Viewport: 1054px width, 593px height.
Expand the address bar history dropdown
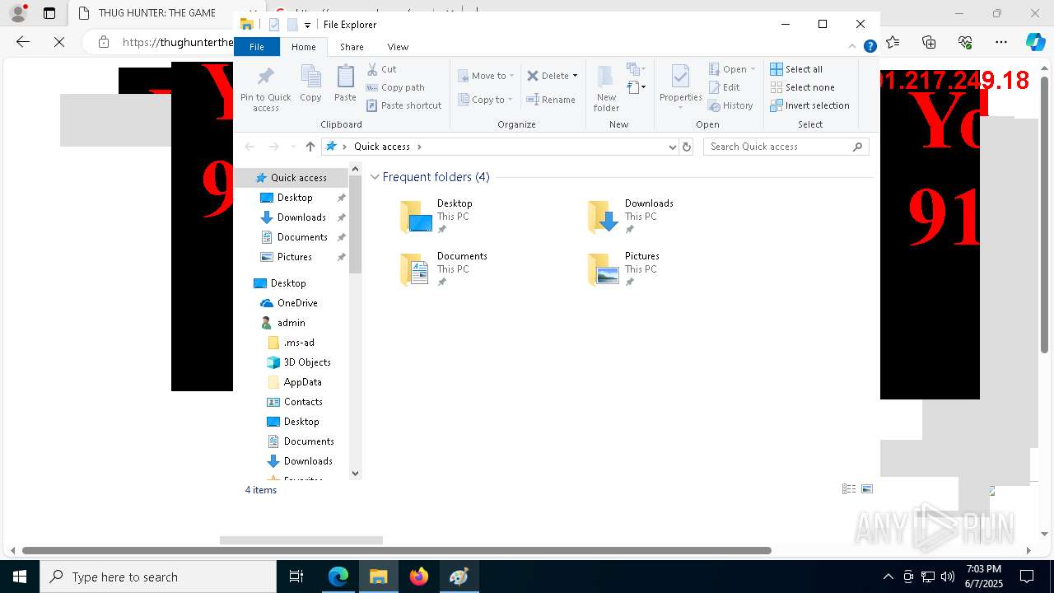pos(673,147)
